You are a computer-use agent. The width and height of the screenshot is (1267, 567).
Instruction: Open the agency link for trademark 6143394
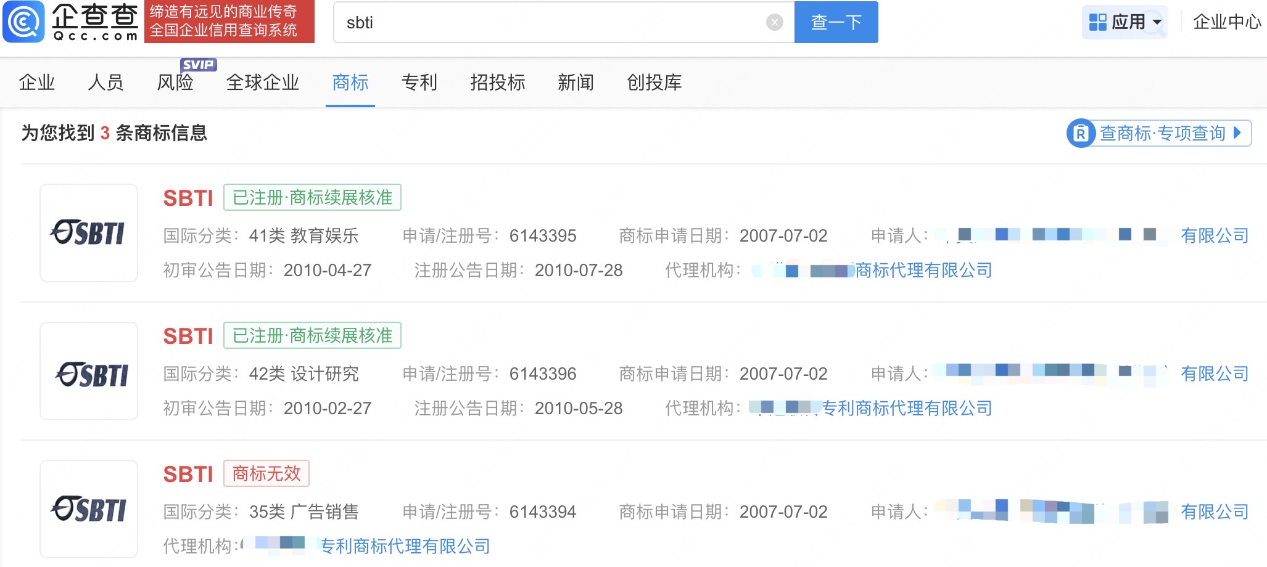[x=405, y=546]
